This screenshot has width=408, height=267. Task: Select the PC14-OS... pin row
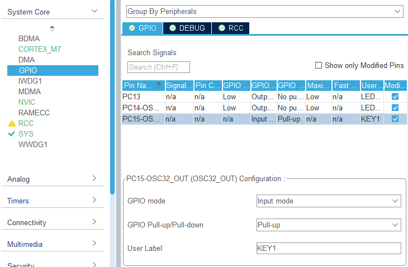(264, 108)
